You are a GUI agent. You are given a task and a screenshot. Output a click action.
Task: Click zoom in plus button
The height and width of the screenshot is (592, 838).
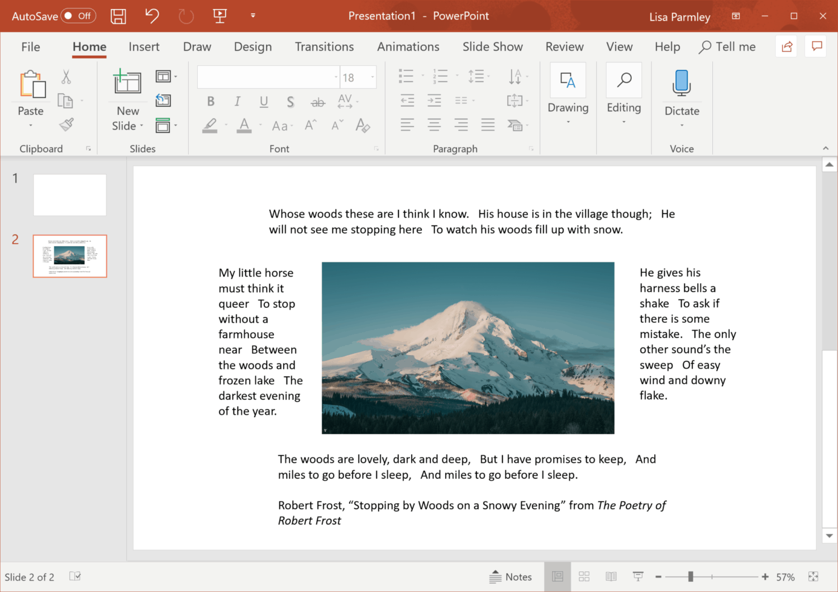coord(765,577)
